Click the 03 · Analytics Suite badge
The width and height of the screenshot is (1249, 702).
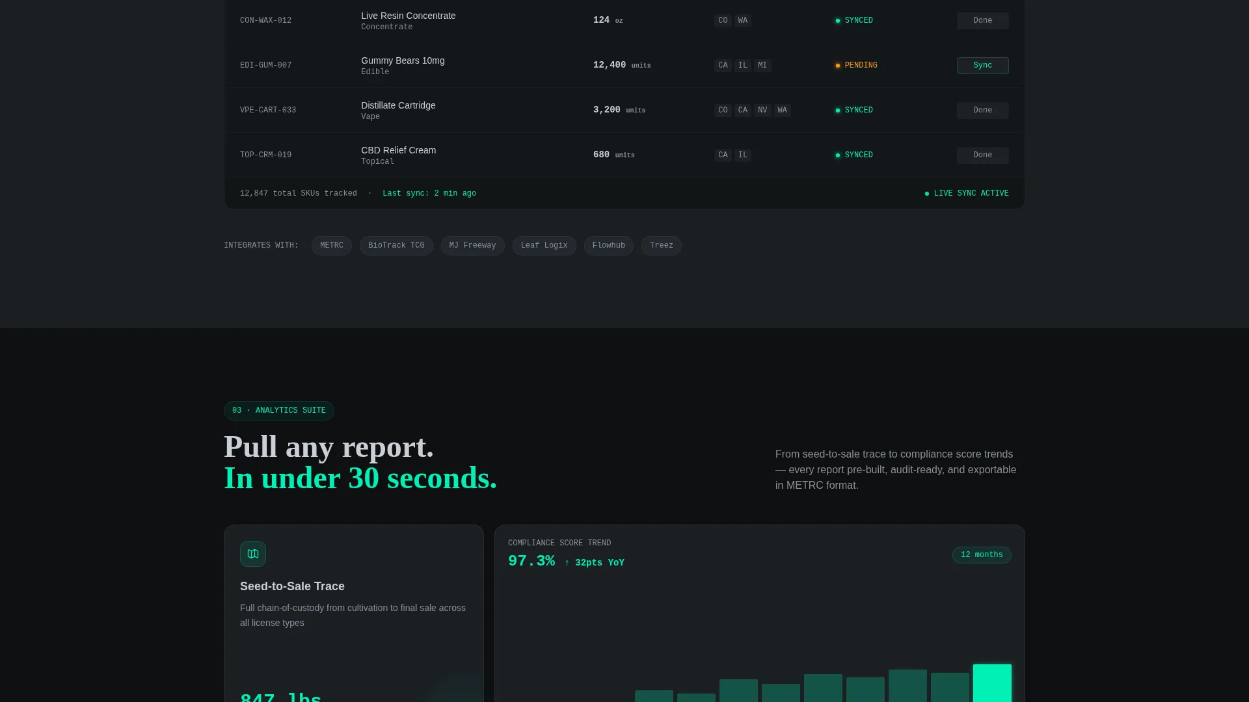(x=279, y=411)
